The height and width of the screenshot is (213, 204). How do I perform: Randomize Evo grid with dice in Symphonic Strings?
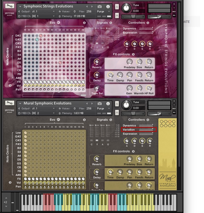[x=59, y=23]
